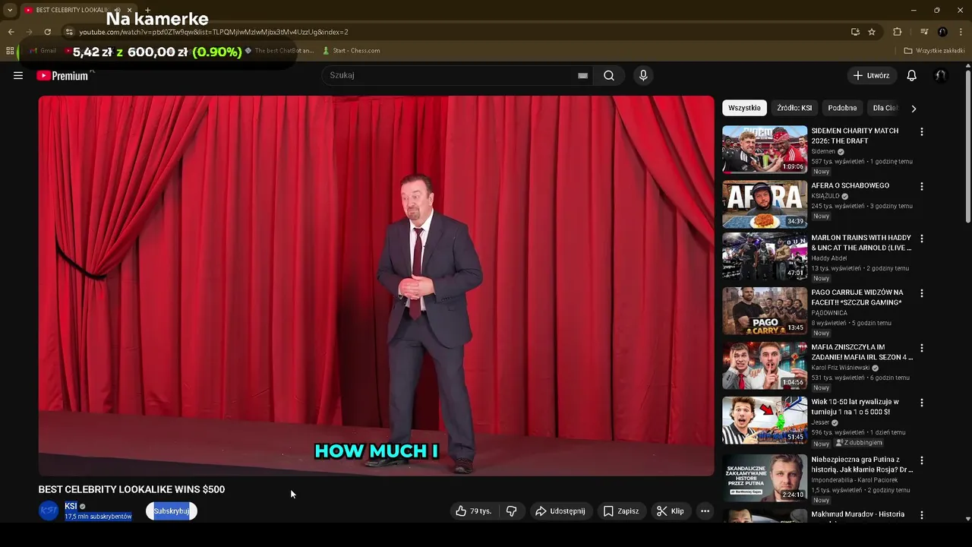The height and width of the screenshot is (547, 972).
Task: Open SIDEMEN CHARITY MATCH 2026 thumbnail
Action: [x=765, y=150]
